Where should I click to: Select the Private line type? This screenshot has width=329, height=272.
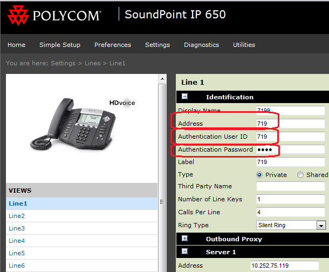coord(259,175)
